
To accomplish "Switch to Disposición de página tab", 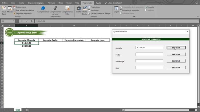I will [x=36, y=3].
